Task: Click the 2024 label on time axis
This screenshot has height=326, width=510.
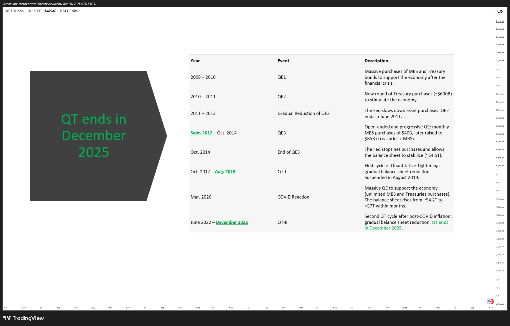Action: coord(301,308)
